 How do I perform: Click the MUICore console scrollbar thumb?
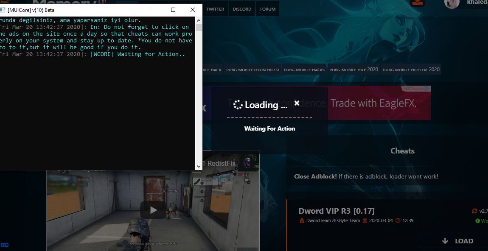click(199, 27)
